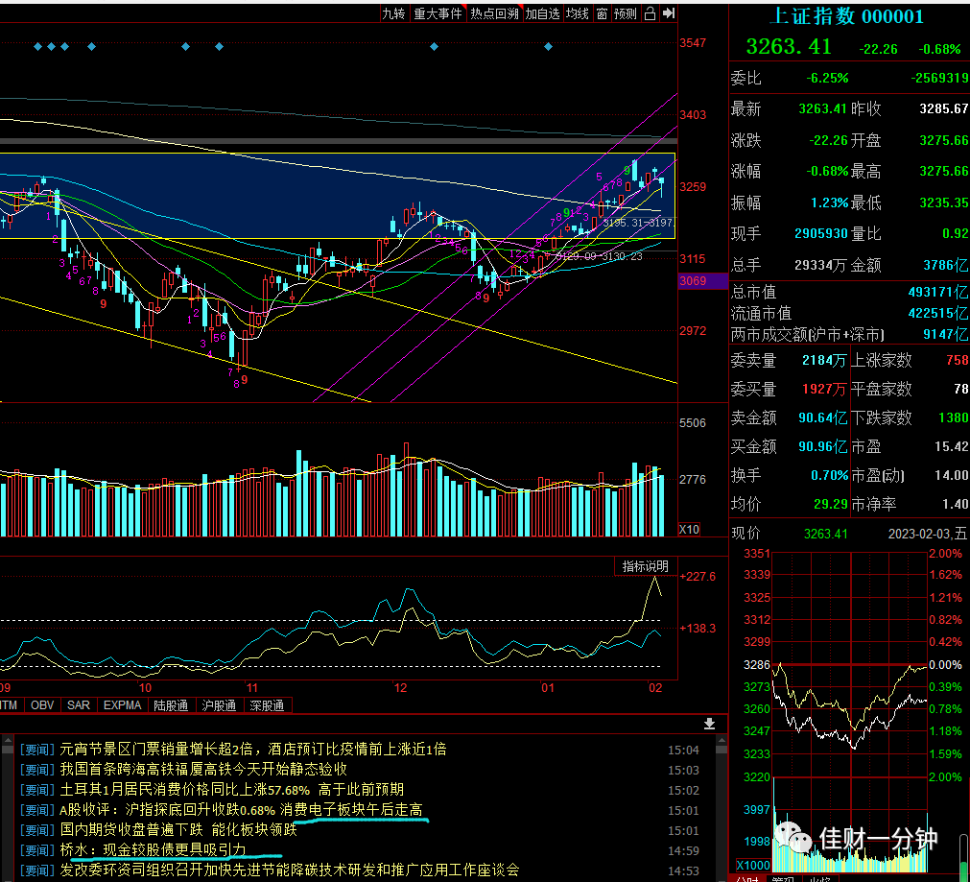Click the X10 volume scale label
The height and width of the screenshot is (882, 970).
pos(689,529)
